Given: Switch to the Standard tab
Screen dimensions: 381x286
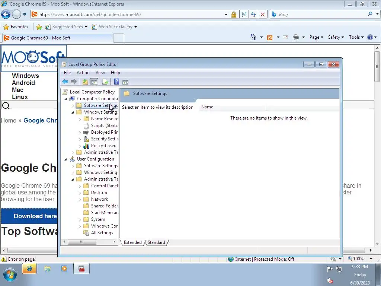Looking at the screenshot, I should coord(156,242).
